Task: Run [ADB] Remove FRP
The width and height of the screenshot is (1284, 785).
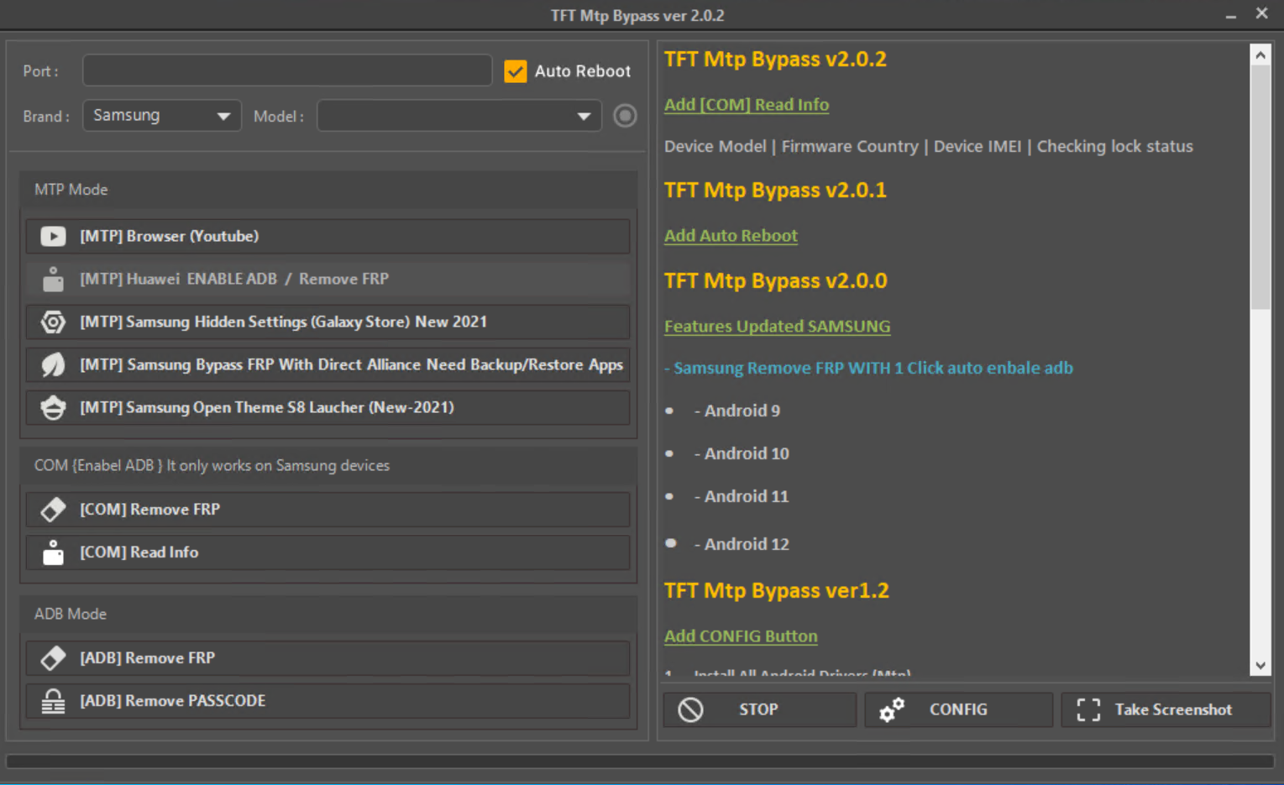Action: point(328,657)
